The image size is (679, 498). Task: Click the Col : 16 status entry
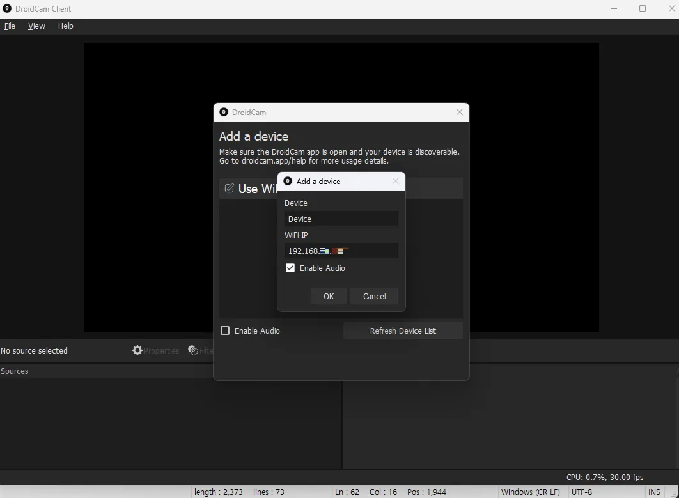383,492
